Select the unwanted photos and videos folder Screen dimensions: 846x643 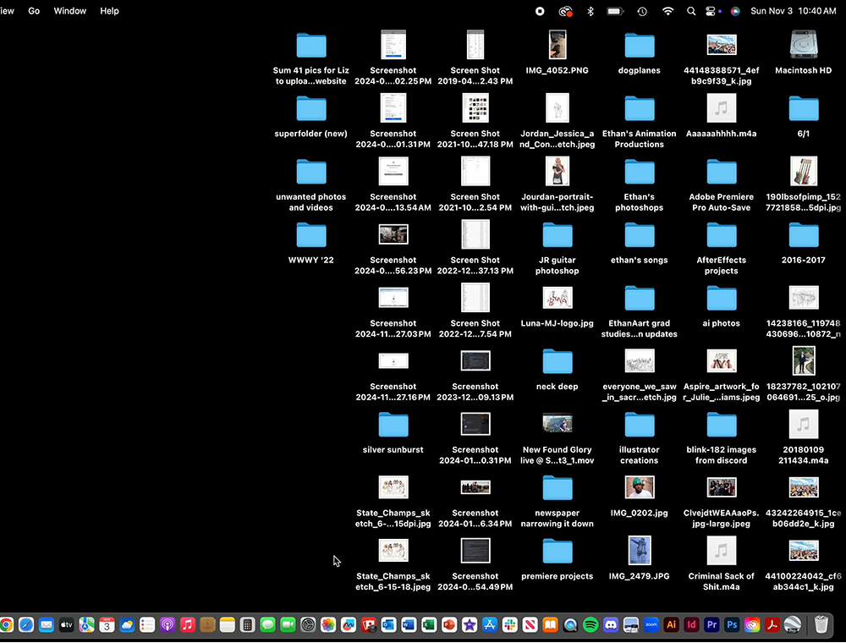311,172
